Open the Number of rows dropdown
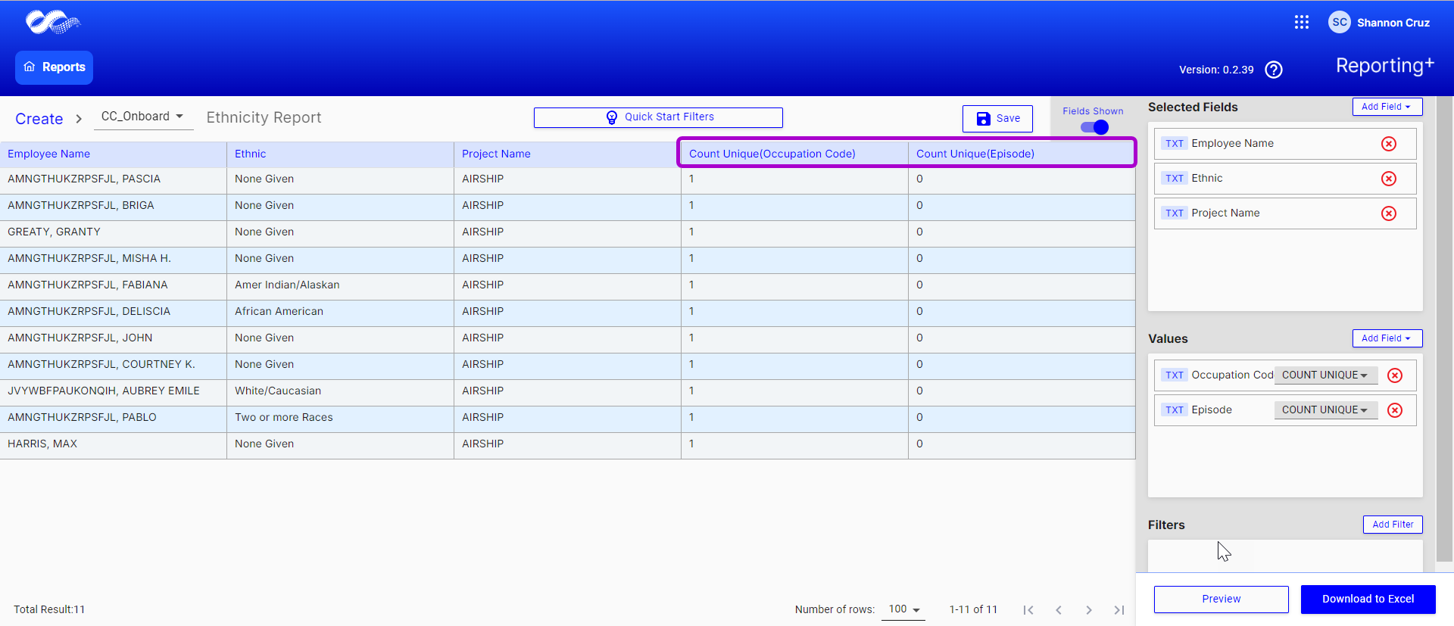The height and width of the screenshot is (626, 1454). coord(903,609)
